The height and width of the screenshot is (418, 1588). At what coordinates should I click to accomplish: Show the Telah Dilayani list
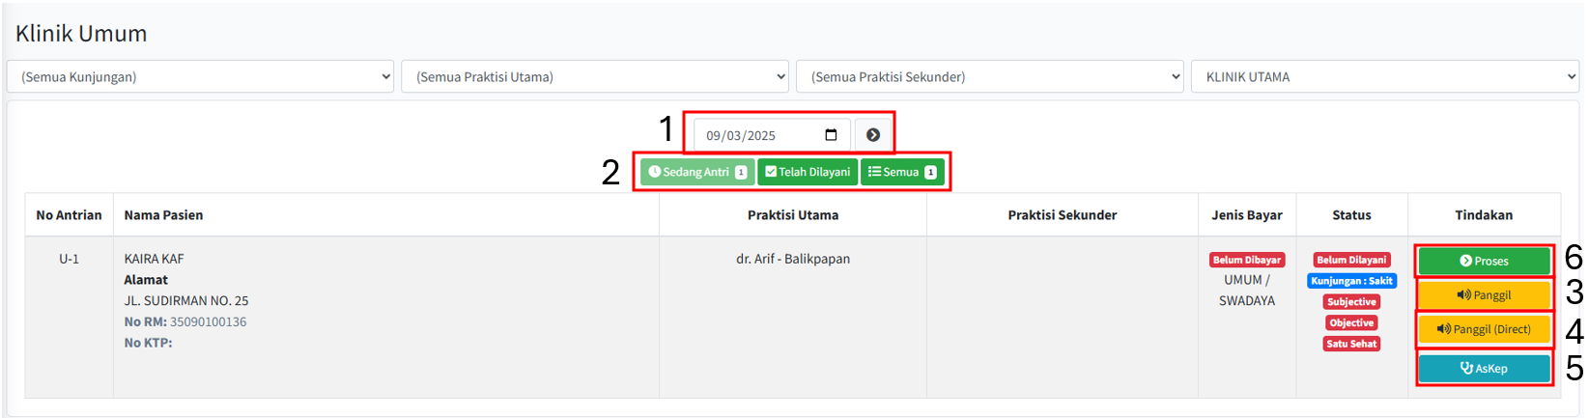click(x=808, y=172)
